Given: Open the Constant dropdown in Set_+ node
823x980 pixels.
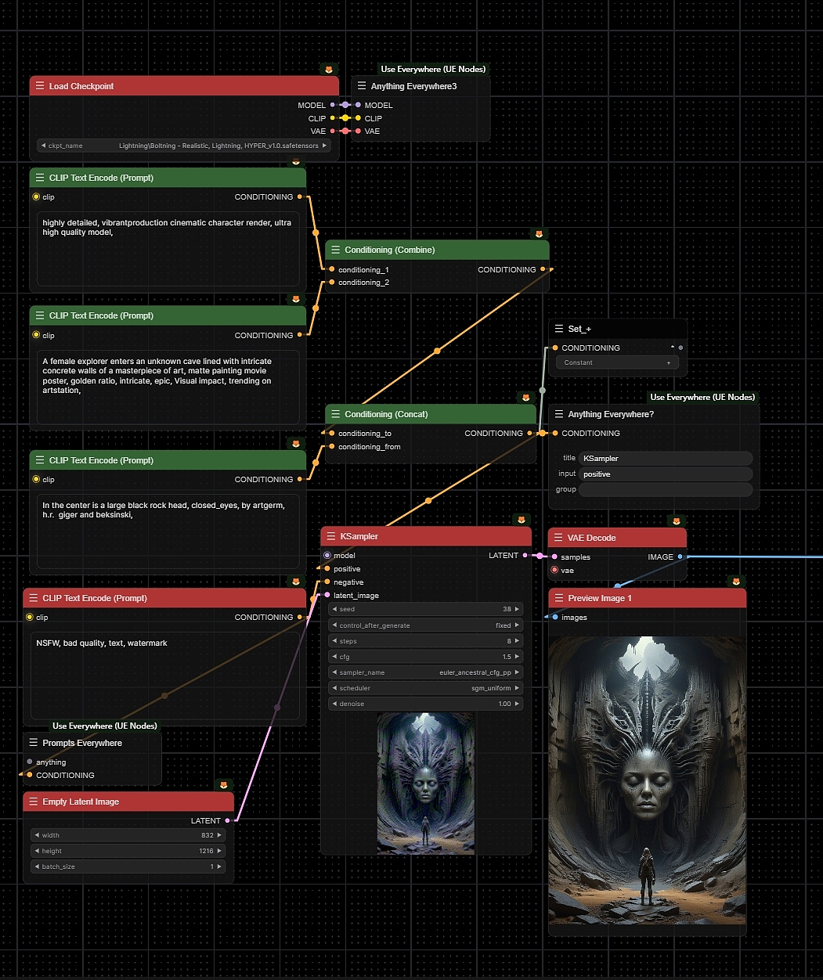Looking at the screenshot, I should pyautogui.click(x=618, y=362).
